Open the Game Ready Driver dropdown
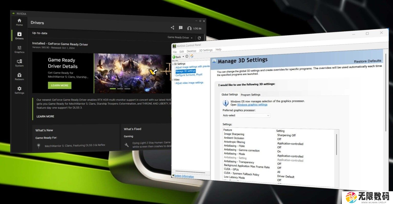Screen dimensions: 393x204 180,38
